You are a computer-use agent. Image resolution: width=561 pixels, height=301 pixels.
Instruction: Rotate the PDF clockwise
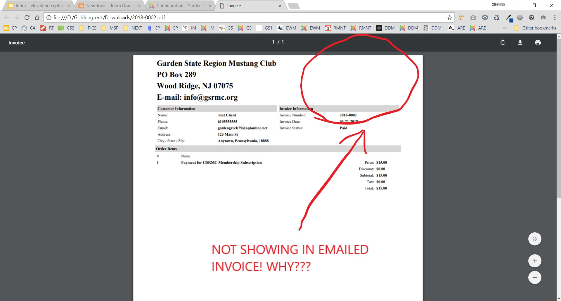coord(503,43)
